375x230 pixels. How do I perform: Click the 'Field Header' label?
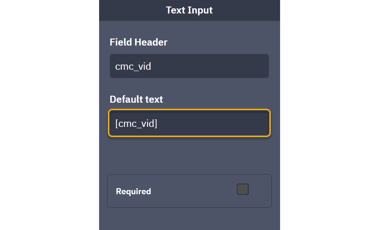(x=138, y=42)
